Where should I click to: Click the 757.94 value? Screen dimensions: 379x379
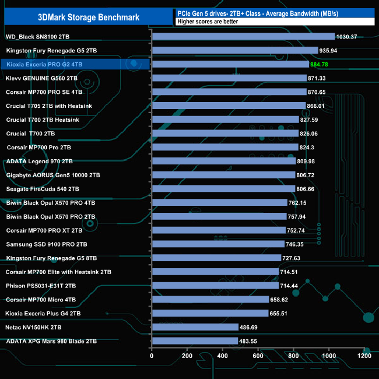[x=297, y=216]
